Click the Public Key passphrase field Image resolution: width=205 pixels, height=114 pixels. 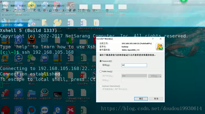134,80
